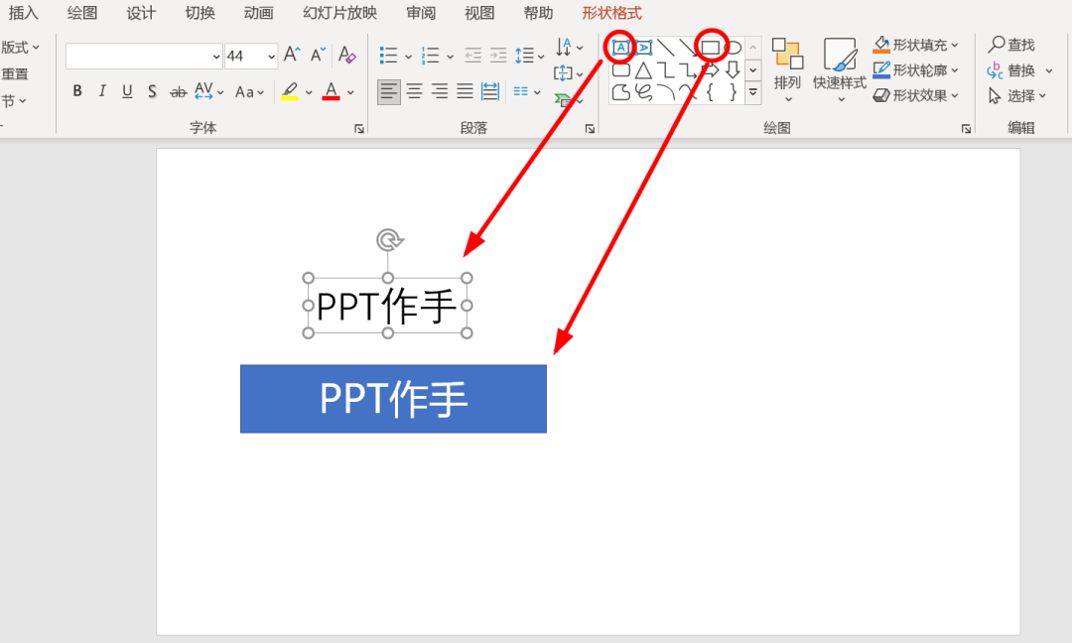The image size is (1072, 643).
Task: Click the rotation handle above text box
Action: tap(389, 240)
